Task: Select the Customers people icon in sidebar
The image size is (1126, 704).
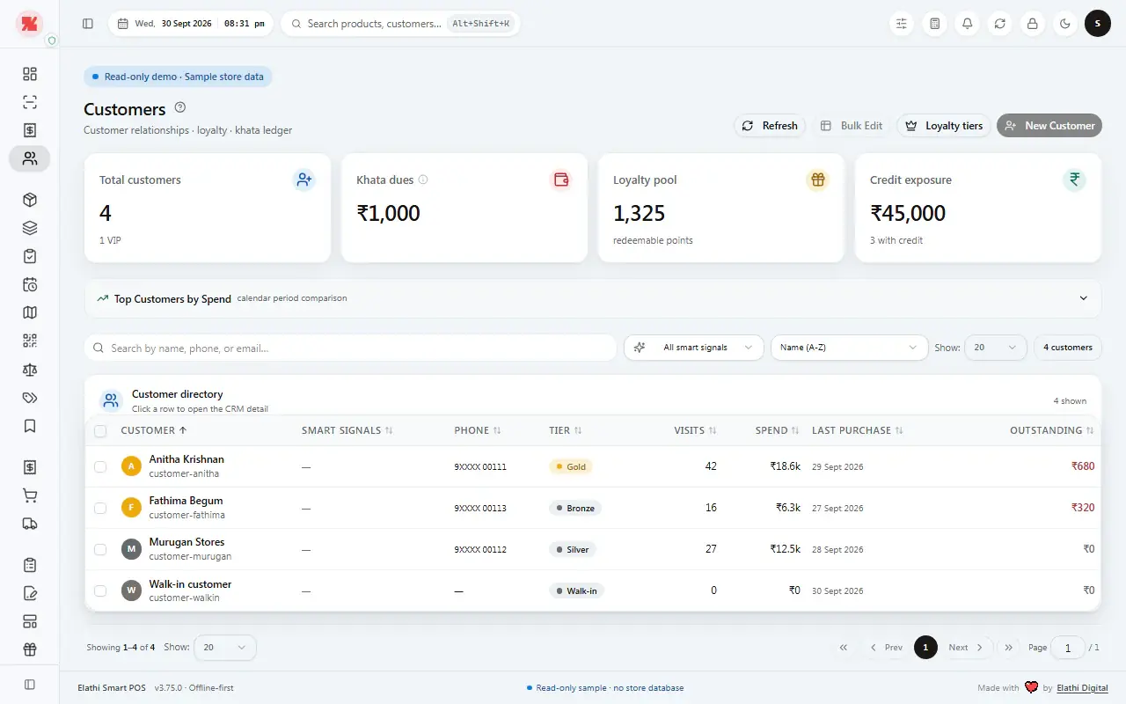Action: tap(30, 158)
